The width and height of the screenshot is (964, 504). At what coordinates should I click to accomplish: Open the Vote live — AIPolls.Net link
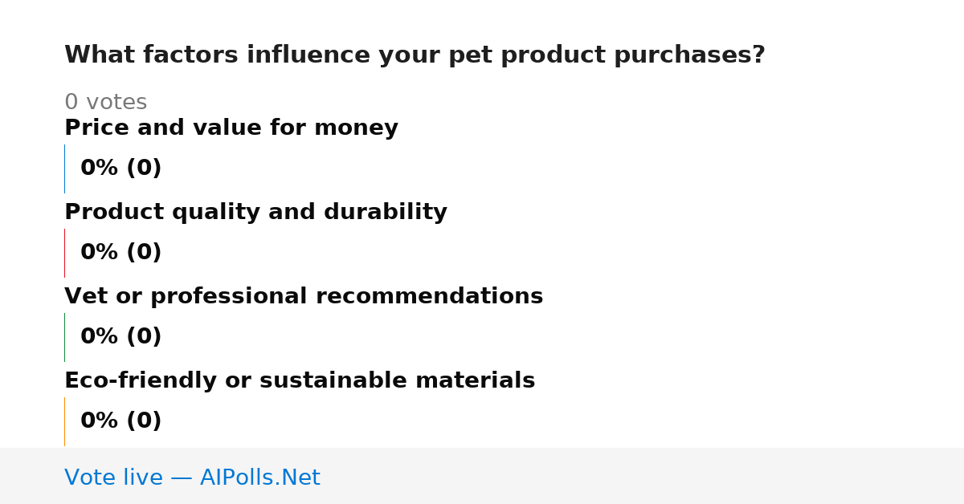[x=192, y=478]
